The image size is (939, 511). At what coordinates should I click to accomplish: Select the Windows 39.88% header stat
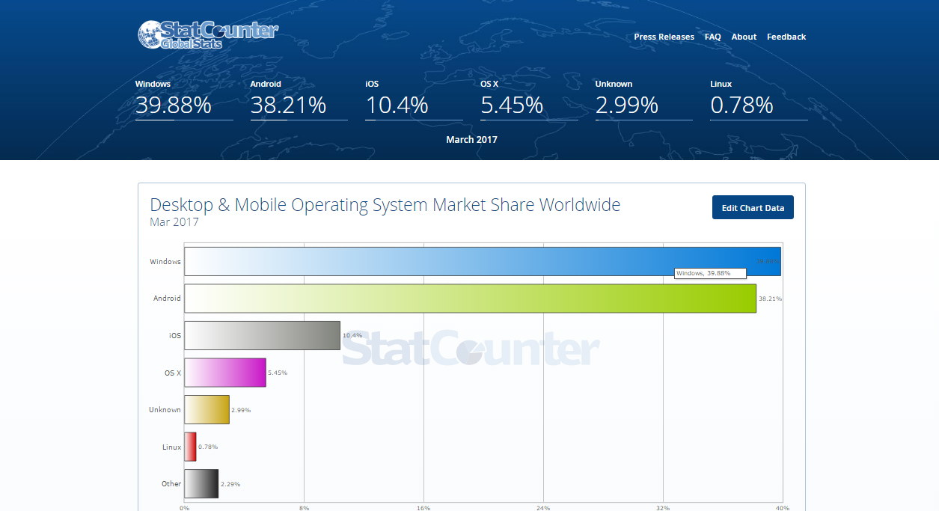(x=184, y=99)
